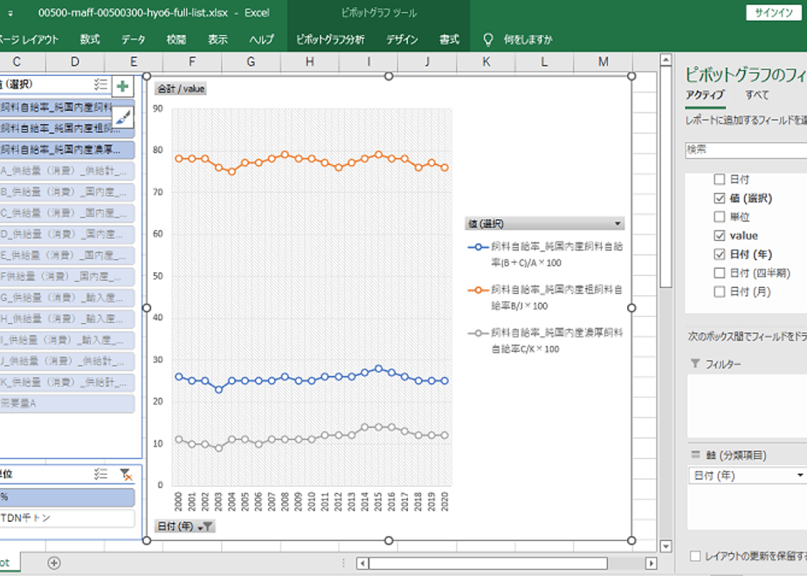Check the 日付 field checkbox
Image resolution: width=807 pixels, height=576 pixels.
click(x=720, y=180)
